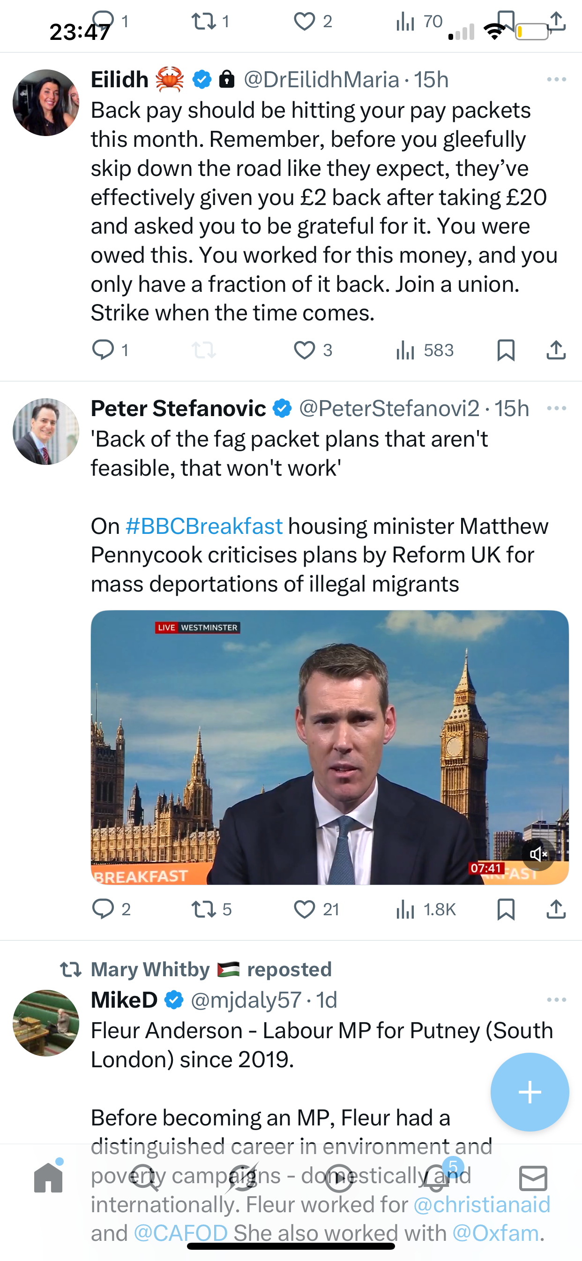
Task: View analytics for Peter Stefanovic's tweet
Action: [x=405, y=910]
